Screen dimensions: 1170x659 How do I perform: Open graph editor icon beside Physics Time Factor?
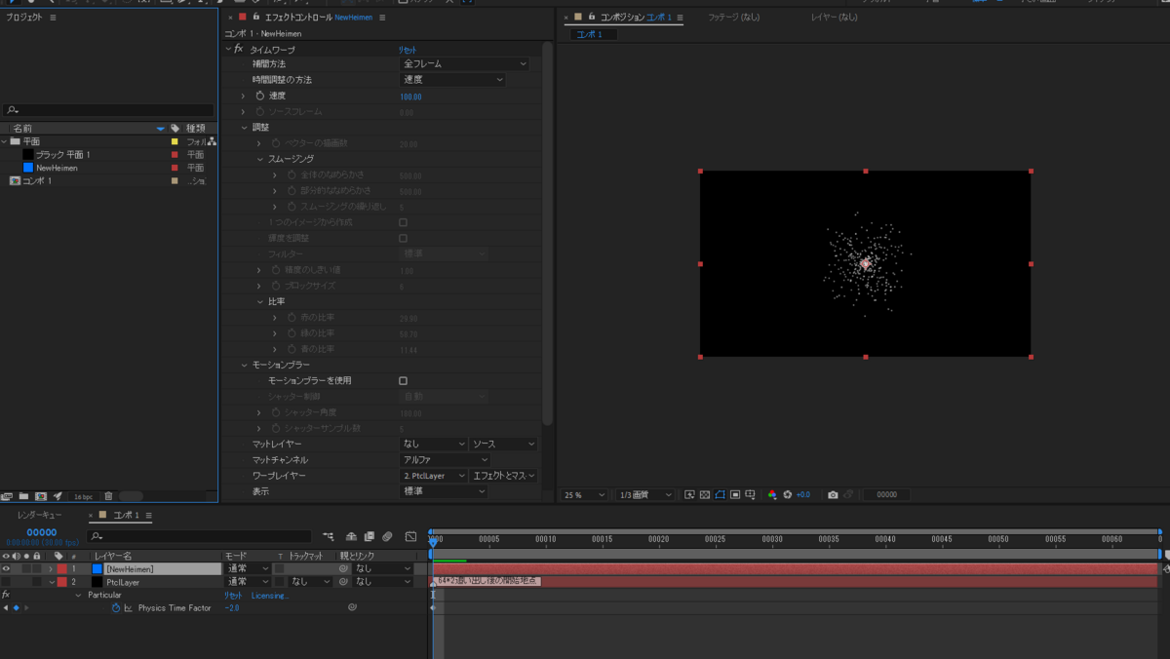128,607
